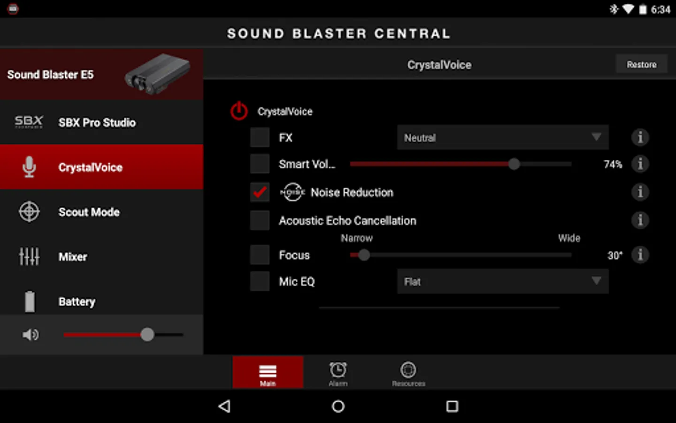The width and height of the screenshot is (676, 423).
Task: Enable the Focus checkbox
Action: 260,255
